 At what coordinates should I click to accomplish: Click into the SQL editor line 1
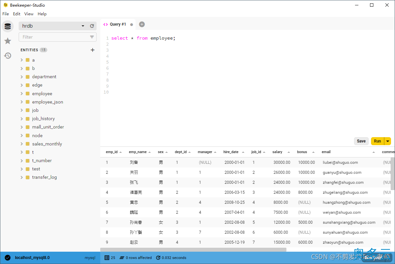click(x=143, y=38)
